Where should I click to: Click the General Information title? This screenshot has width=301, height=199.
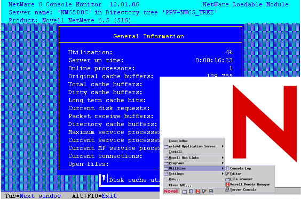click(149, 36)
